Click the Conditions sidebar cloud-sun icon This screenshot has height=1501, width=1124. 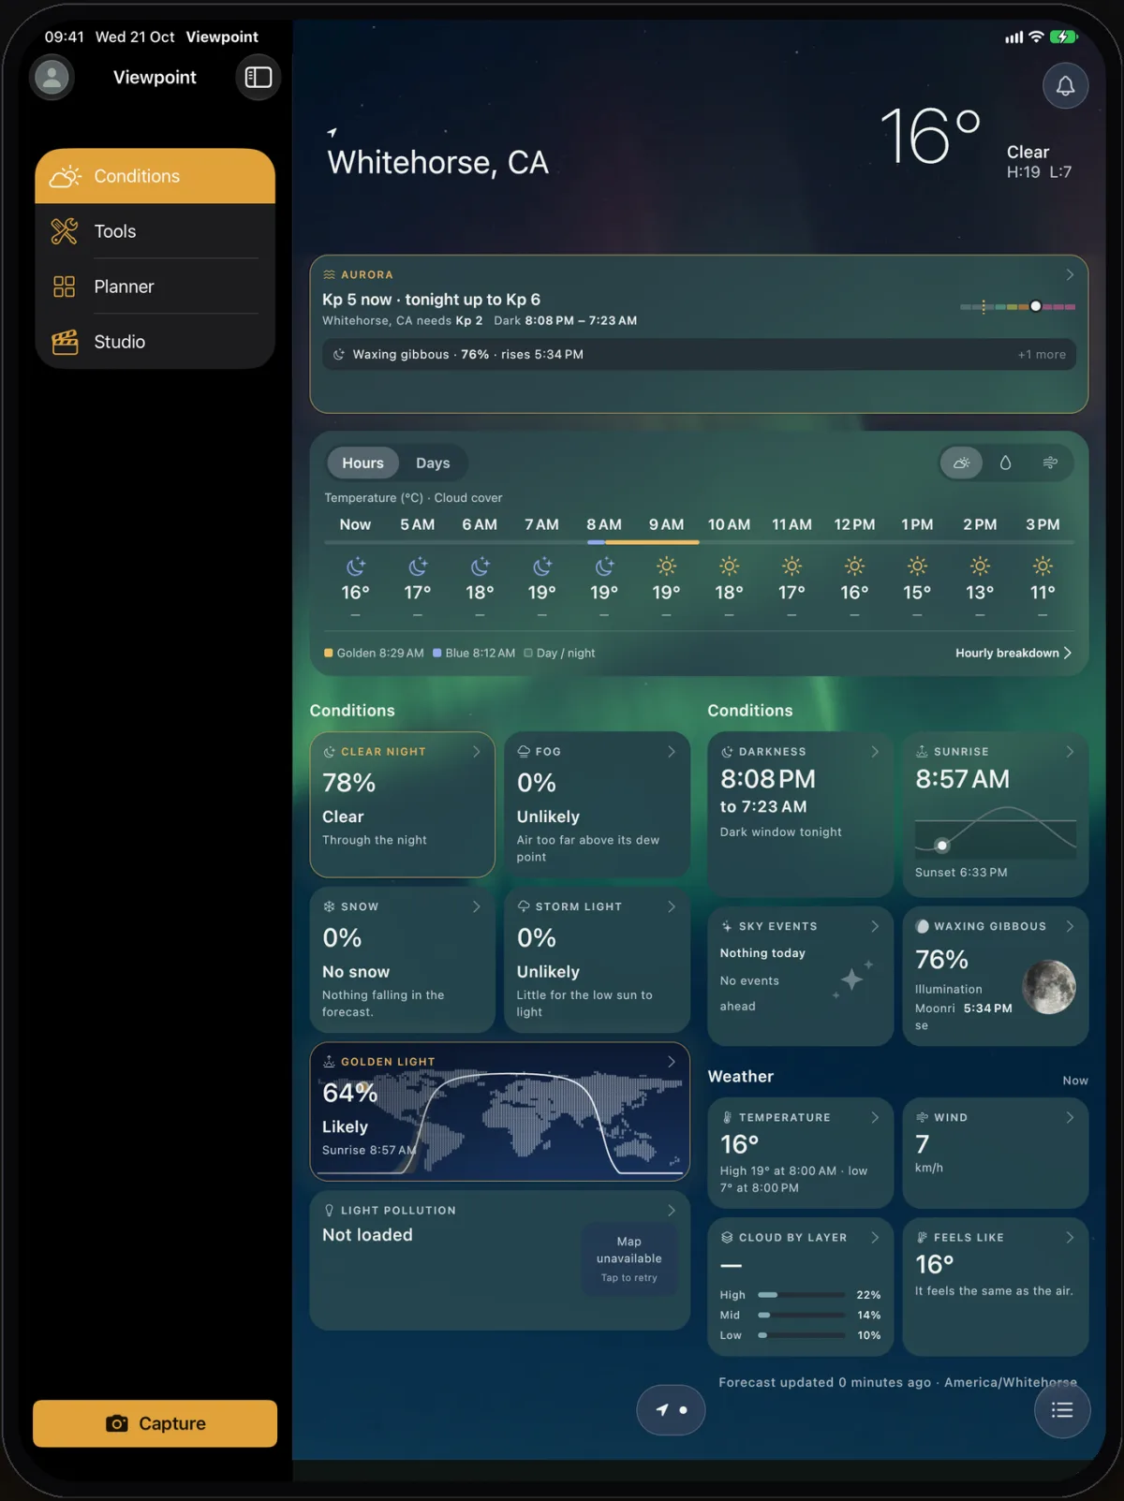(65, 176)
